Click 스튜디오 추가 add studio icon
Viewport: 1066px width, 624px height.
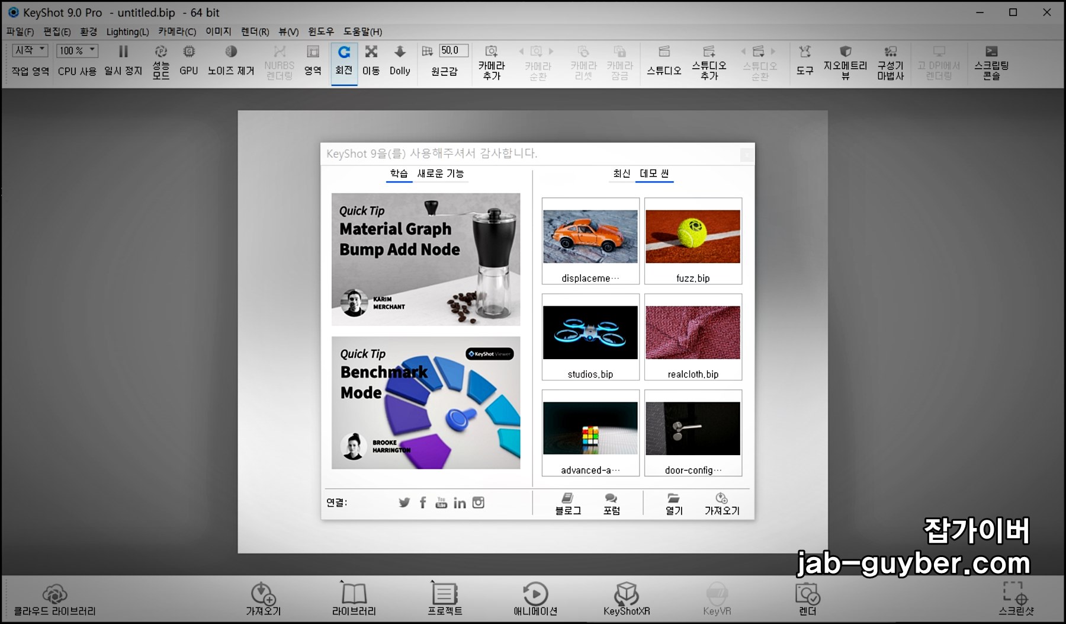click(x=709, y=51)
